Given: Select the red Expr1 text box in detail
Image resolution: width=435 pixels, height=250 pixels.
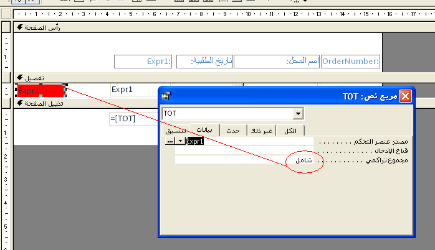Looking at the screenshot, I should click(x=41, y=90).
